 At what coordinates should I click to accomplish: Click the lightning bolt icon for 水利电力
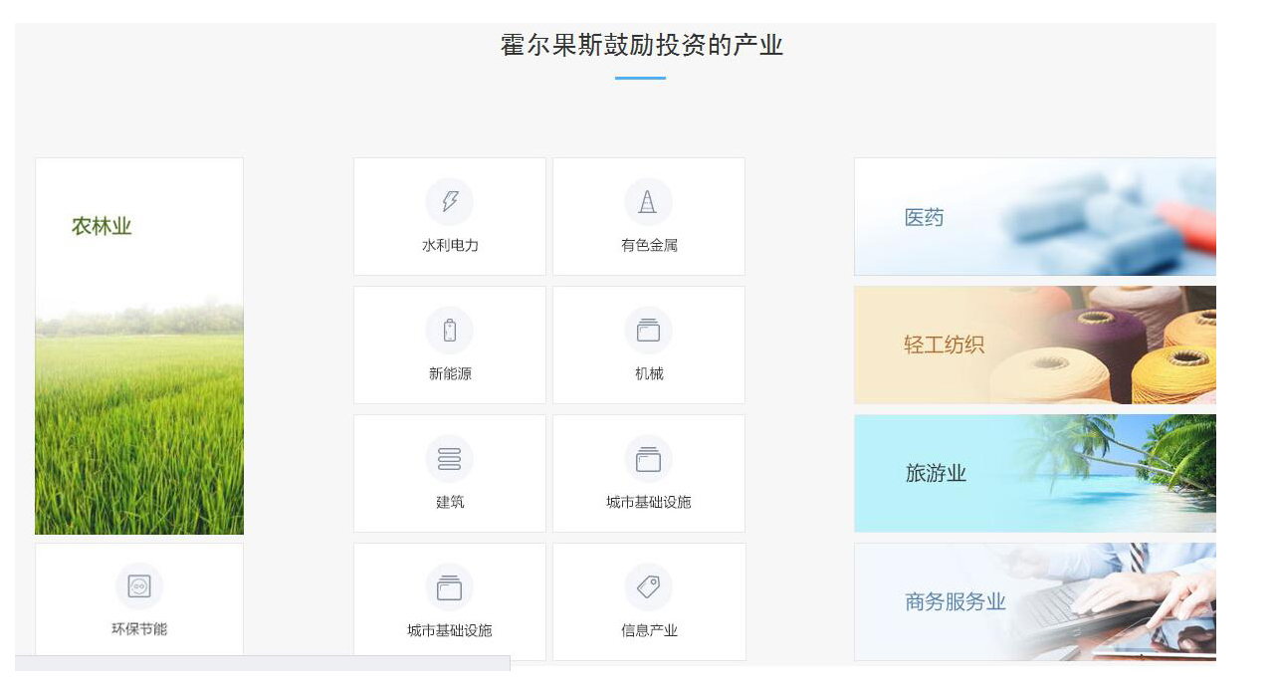pos(449,202)
